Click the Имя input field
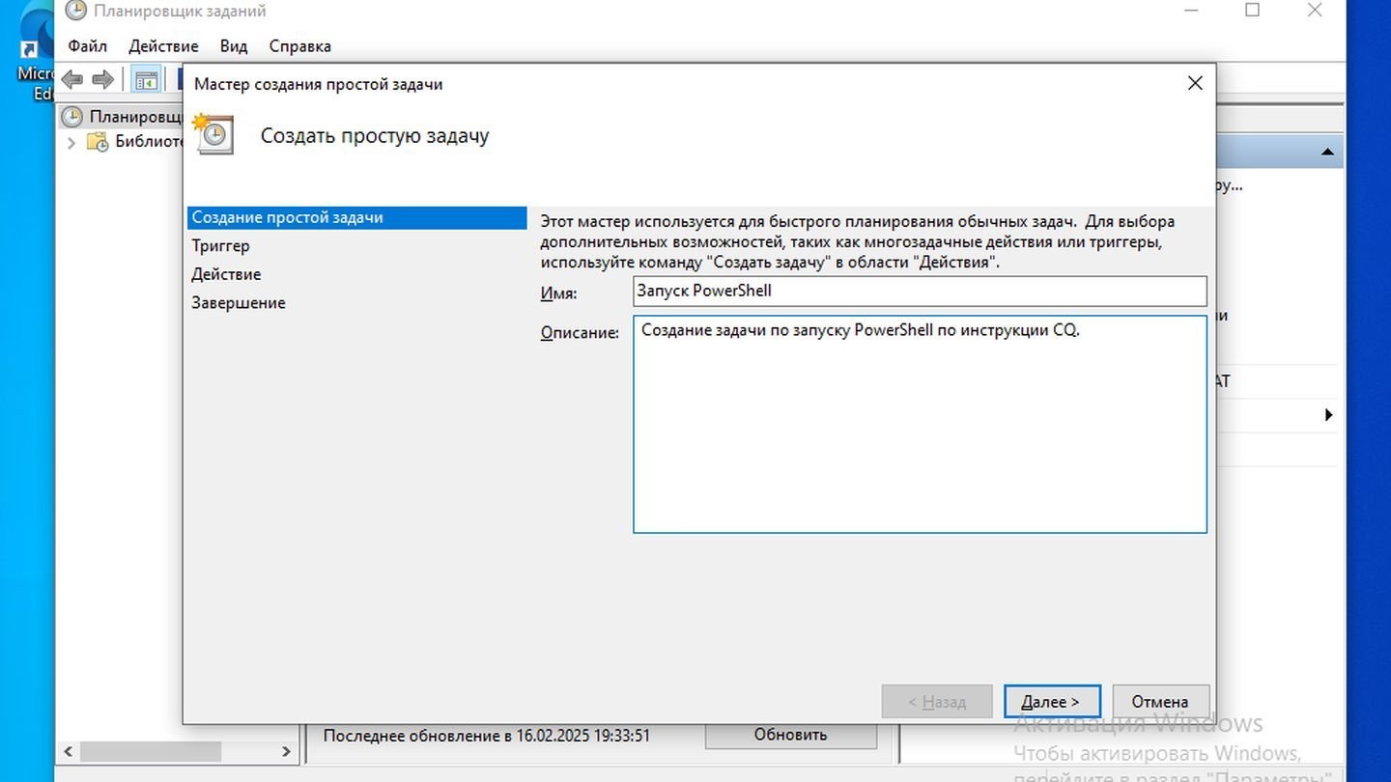 click(920, 291)
